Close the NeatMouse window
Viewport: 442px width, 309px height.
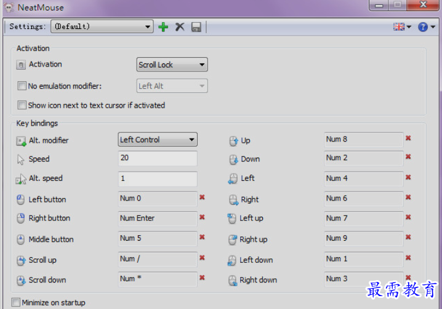(423, 5)
